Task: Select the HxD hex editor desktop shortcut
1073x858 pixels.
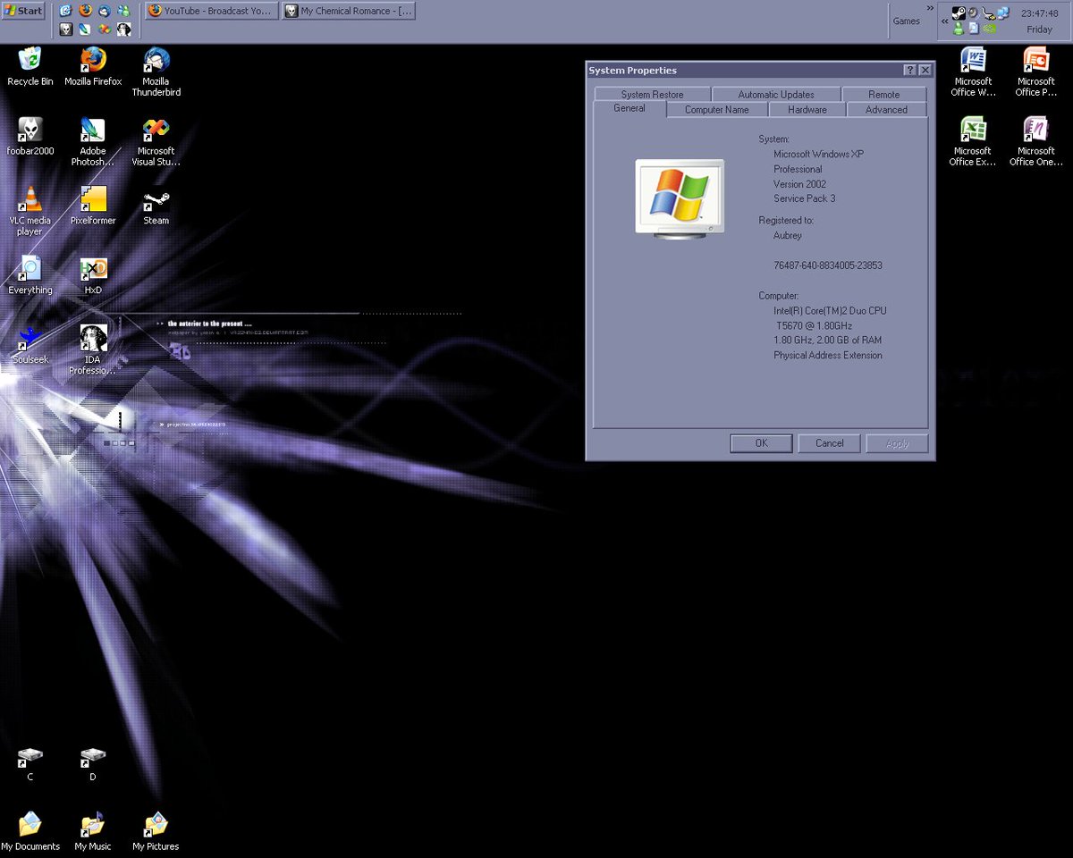Action: (x=93, y=277)
